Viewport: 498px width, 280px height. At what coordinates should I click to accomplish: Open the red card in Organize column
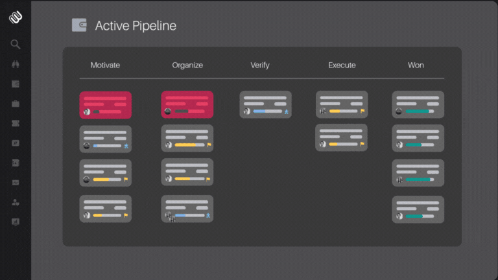[187, 104]
